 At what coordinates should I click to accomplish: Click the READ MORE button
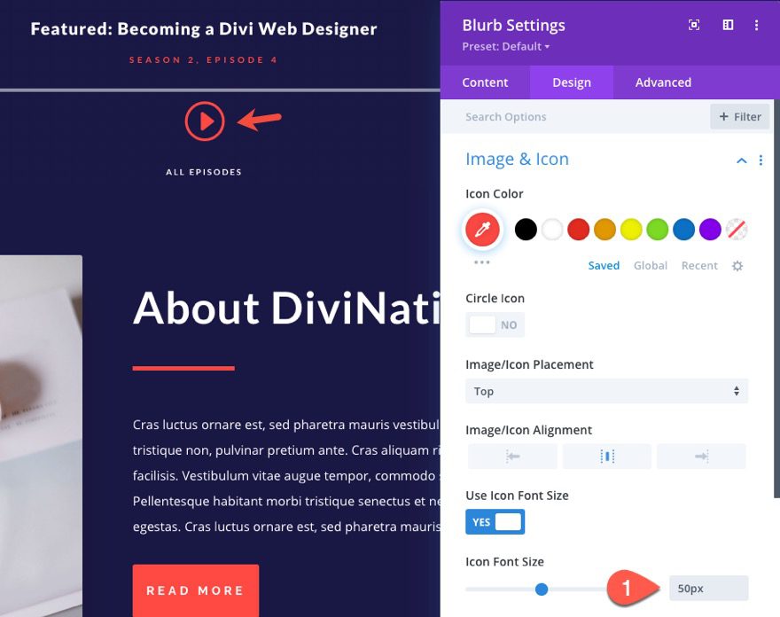tap(195, 590)
